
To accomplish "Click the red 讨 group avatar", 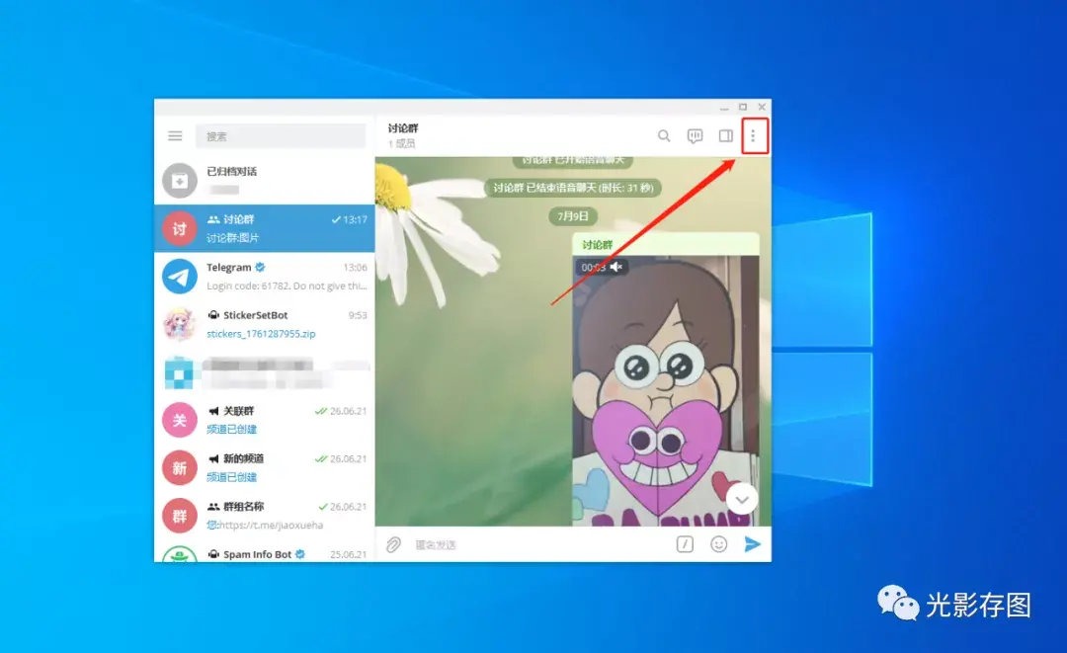I will tap(180, 228).
